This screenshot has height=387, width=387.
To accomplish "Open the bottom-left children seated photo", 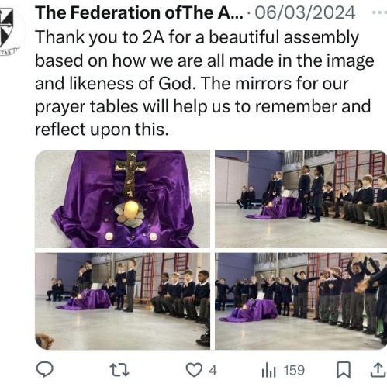I will pyautogui.click(x=123, y=301).
